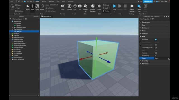The width and height of the screenshot is (179, 100).
Task: Pick the Rotate tool
Action: click(x=42, y=7)
